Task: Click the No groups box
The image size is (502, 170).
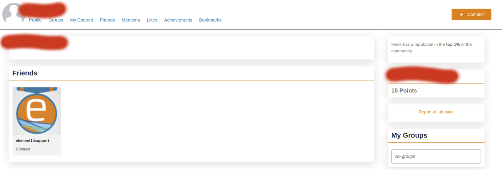Action: click(436, 156)
